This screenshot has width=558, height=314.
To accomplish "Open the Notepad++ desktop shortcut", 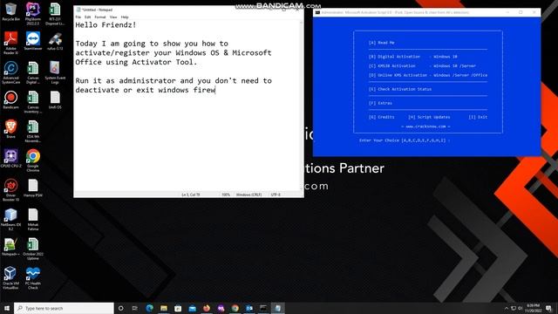I will coord(10,247).
